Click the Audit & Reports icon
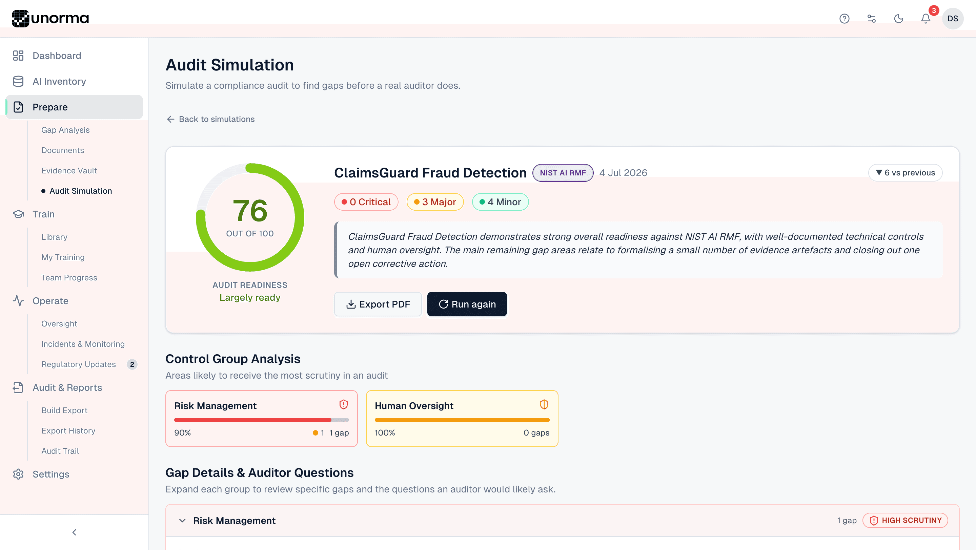This screenshot has width=976, height=550. click(x=18, y=388)
